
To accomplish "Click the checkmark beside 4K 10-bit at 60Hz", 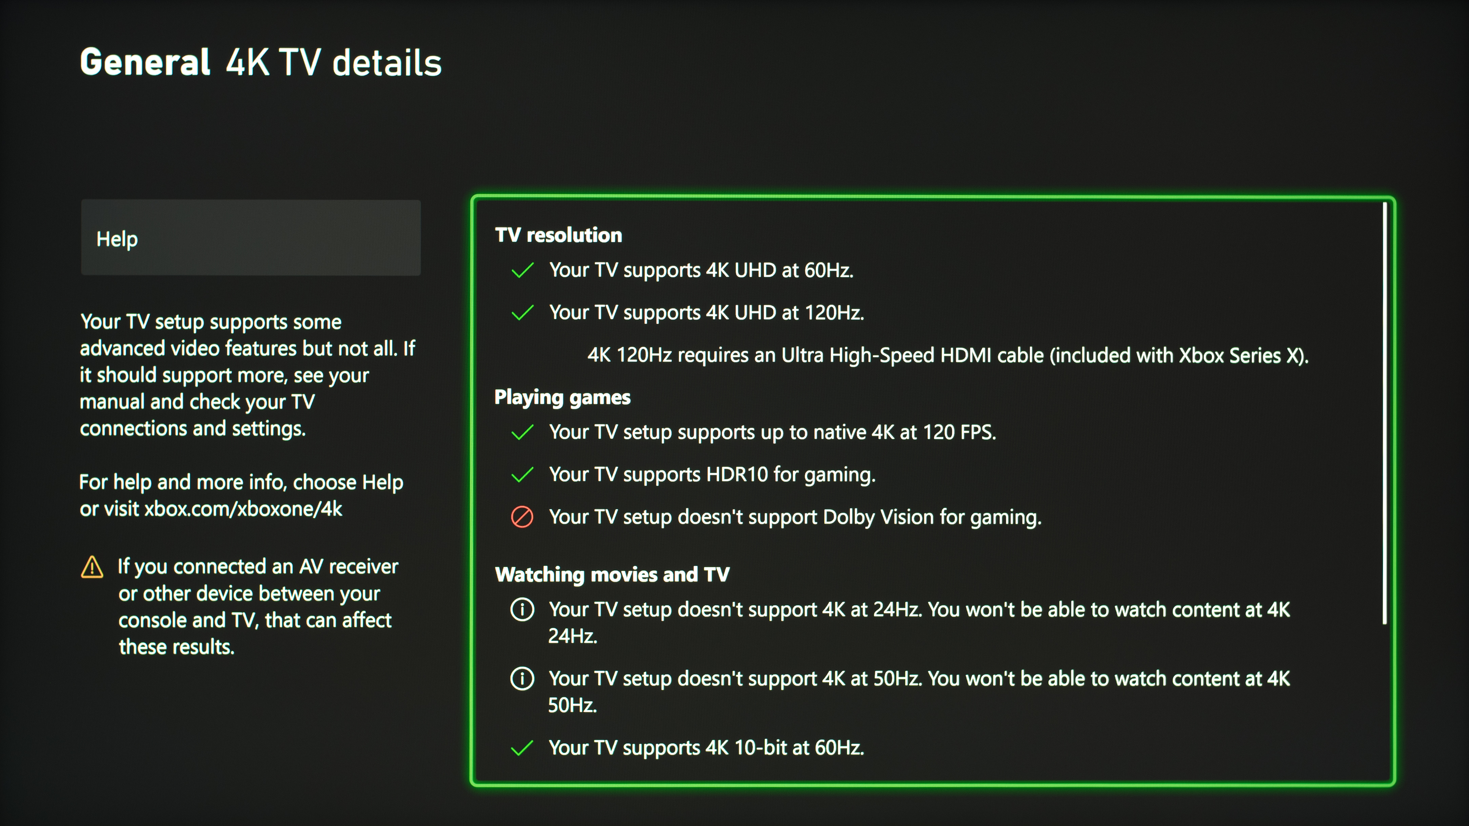I will click(522, 748).
